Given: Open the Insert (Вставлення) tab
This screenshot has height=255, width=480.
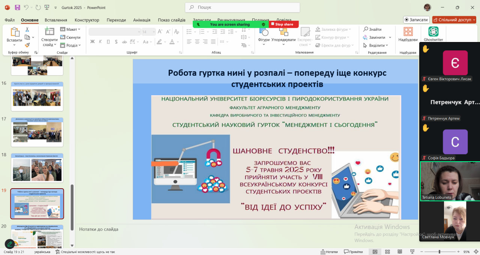Looking at the screenshot, I should (56, 20).
